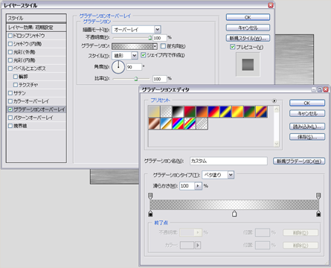Pick the blue, red, yellow gradient preset
Viewport: 331px width, 268px height.
point(213,112)
